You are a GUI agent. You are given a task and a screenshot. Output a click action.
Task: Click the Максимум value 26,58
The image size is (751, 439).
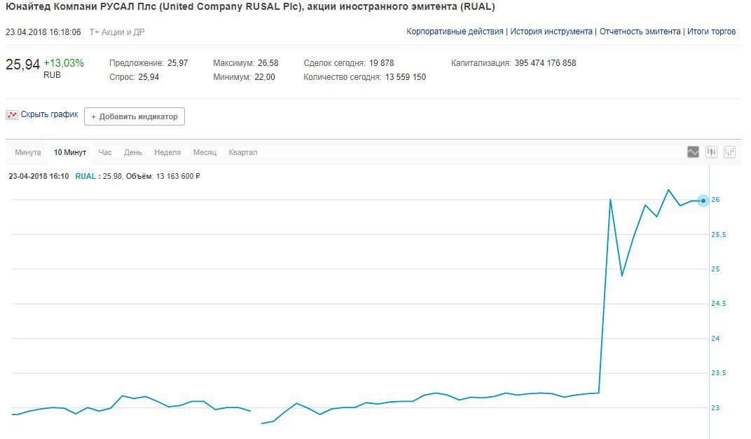click(x=268, y=63)
